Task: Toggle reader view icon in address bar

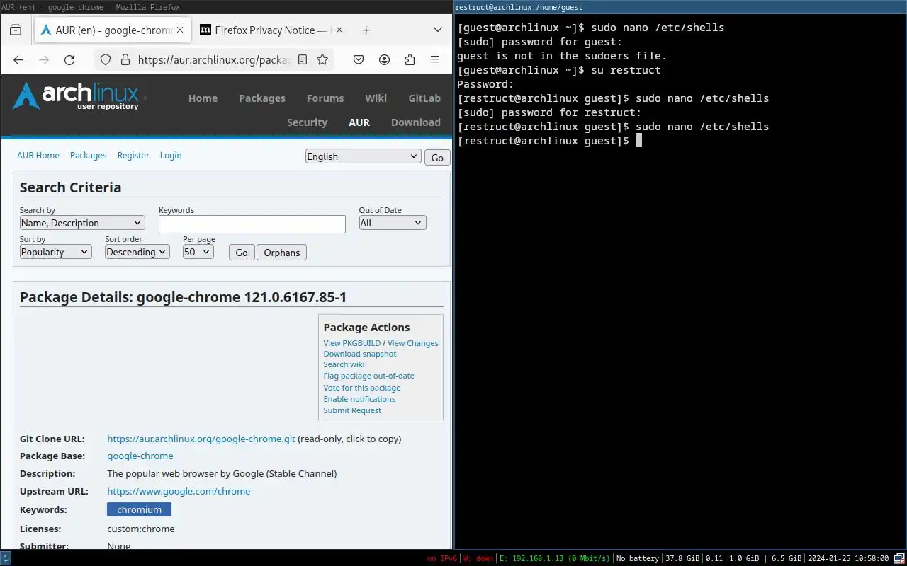Action: tap(303, 60)
